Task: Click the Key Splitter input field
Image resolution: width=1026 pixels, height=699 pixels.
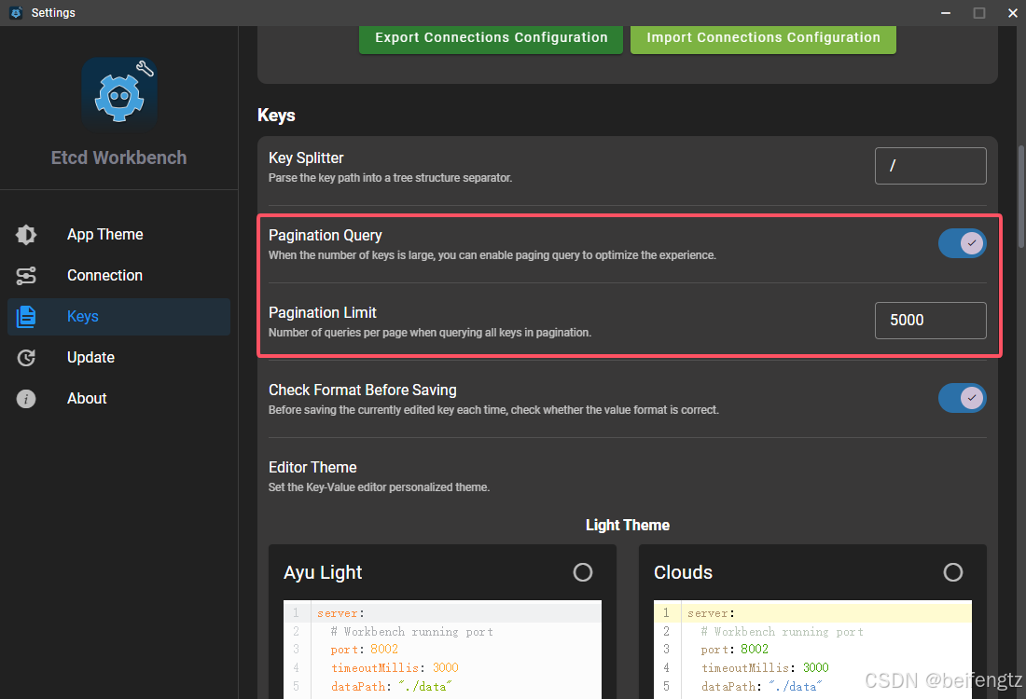Action: tap(931, 166)
